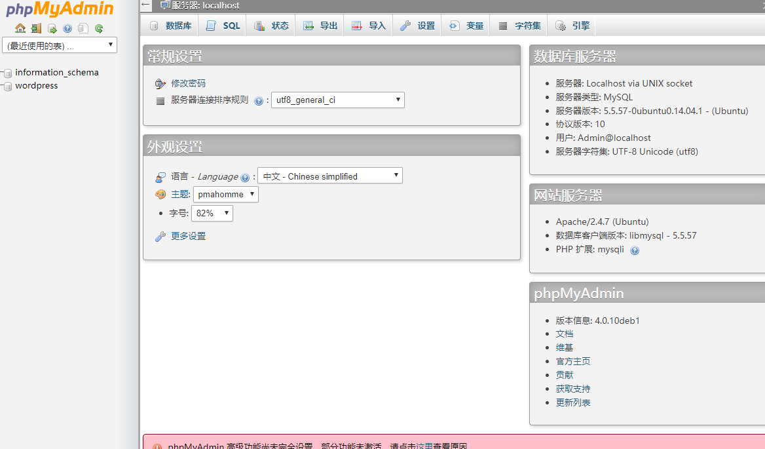Open the query window icon
The width and height of the screenshot is (765, 449).
pos(52,28)
